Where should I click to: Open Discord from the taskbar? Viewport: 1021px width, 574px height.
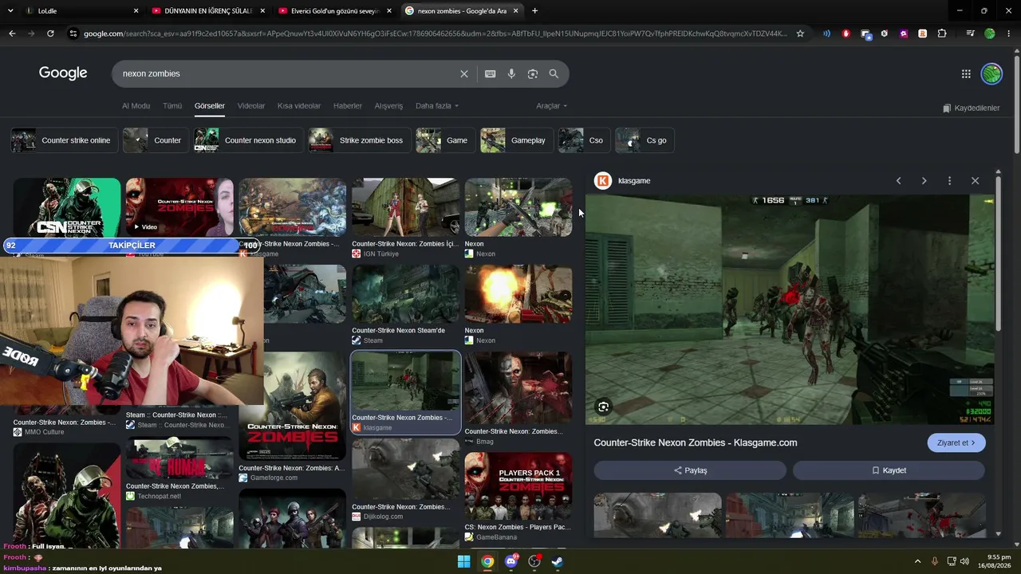[511, 561]
